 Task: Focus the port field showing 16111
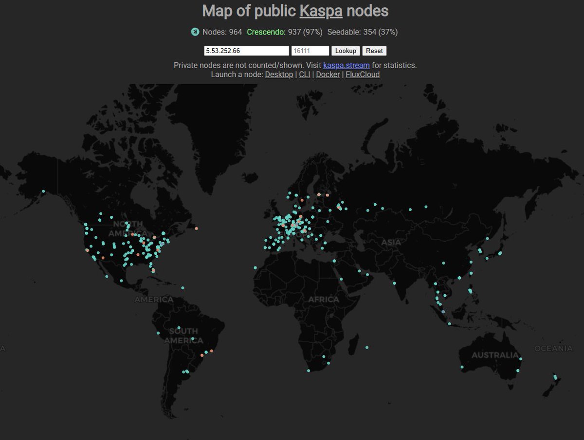pos(310,51)
